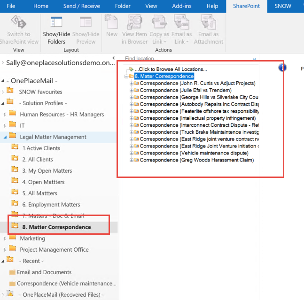Click Browse All Locations icon
Image resolution: width=304 pixels, height=300 pixels.
click(131, 69)
